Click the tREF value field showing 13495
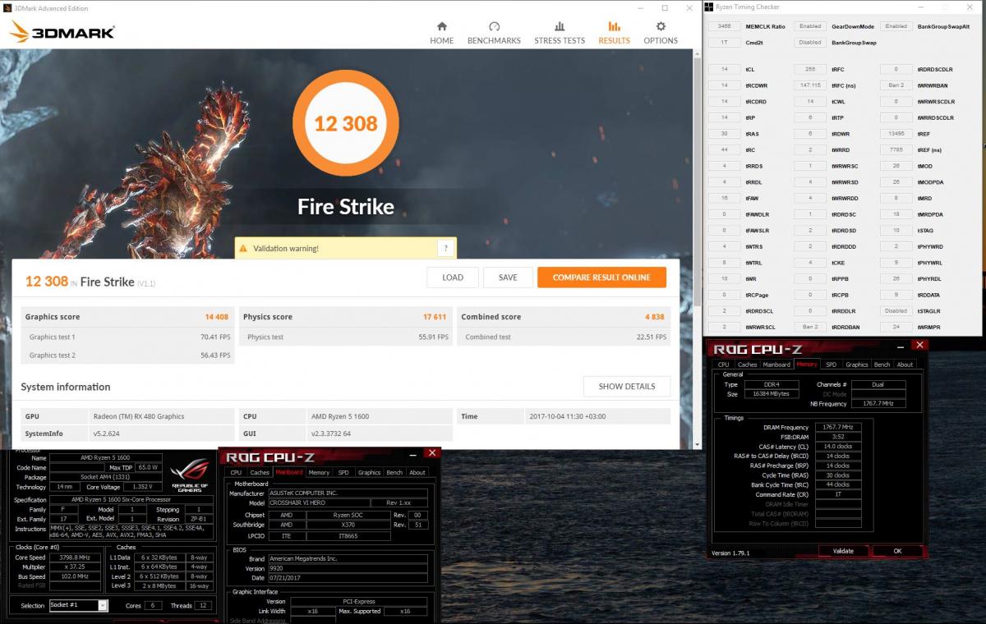The image size is (986, 624). pos(896,133)
